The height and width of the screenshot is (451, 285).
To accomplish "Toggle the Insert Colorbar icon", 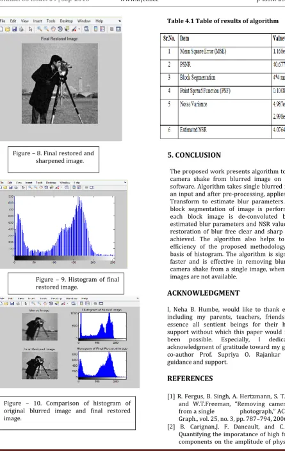I will click(95, 29).
